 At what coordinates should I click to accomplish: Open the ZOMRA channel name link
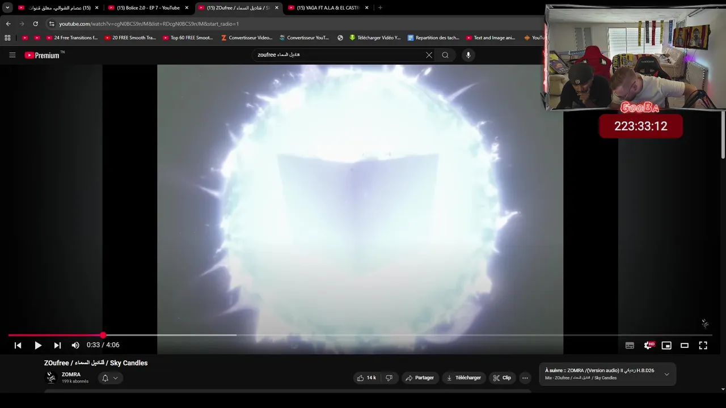tap(71, 375)
